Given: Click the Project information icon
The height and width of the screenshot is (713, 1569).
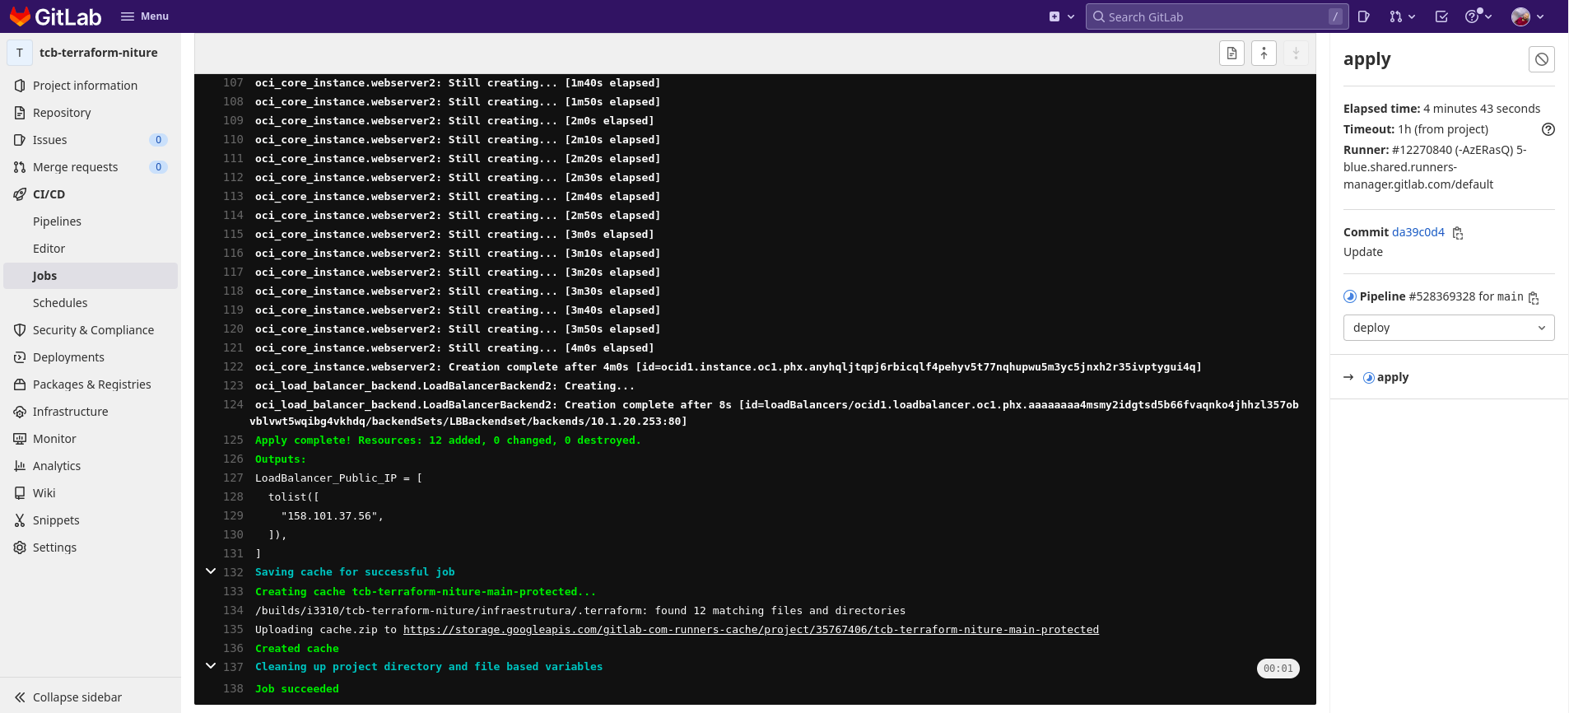Looking at the screenshot, I should (20, 86).
